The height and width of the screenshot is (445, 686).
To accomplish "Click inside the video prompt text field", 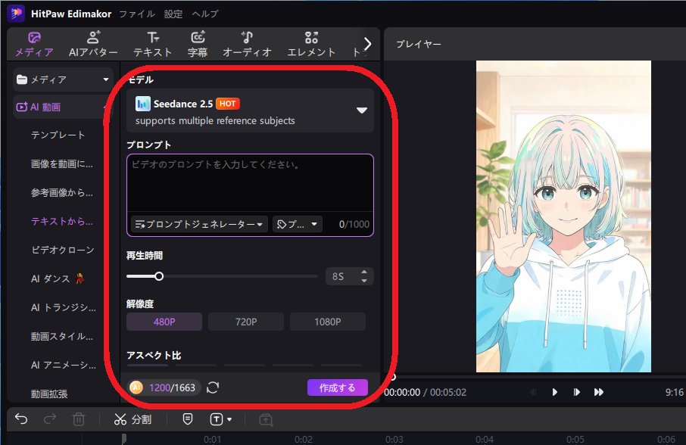I will pyautogui.click(x=250, y=184).
